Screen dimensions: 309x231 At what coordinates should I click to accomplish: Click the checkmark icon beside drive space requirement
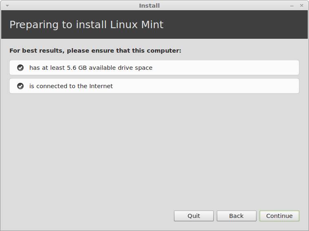click(20, 68)
